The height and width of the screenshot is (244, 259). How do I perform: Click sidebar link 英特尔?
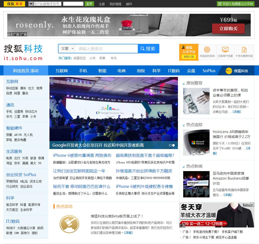click(25, 233)
